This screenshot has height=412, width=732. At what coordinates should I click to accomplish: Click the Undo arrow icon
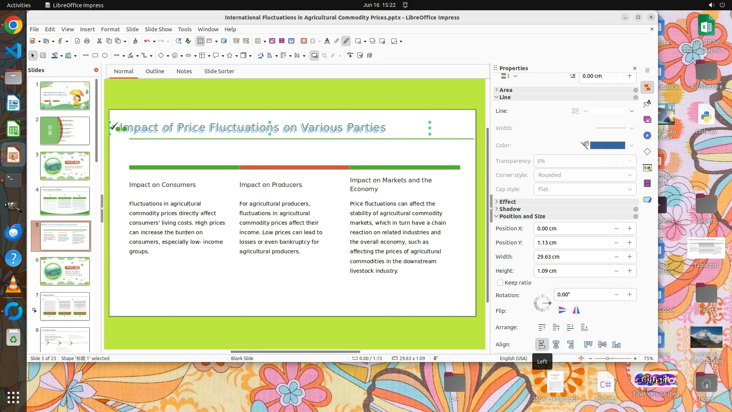[147, 41]
